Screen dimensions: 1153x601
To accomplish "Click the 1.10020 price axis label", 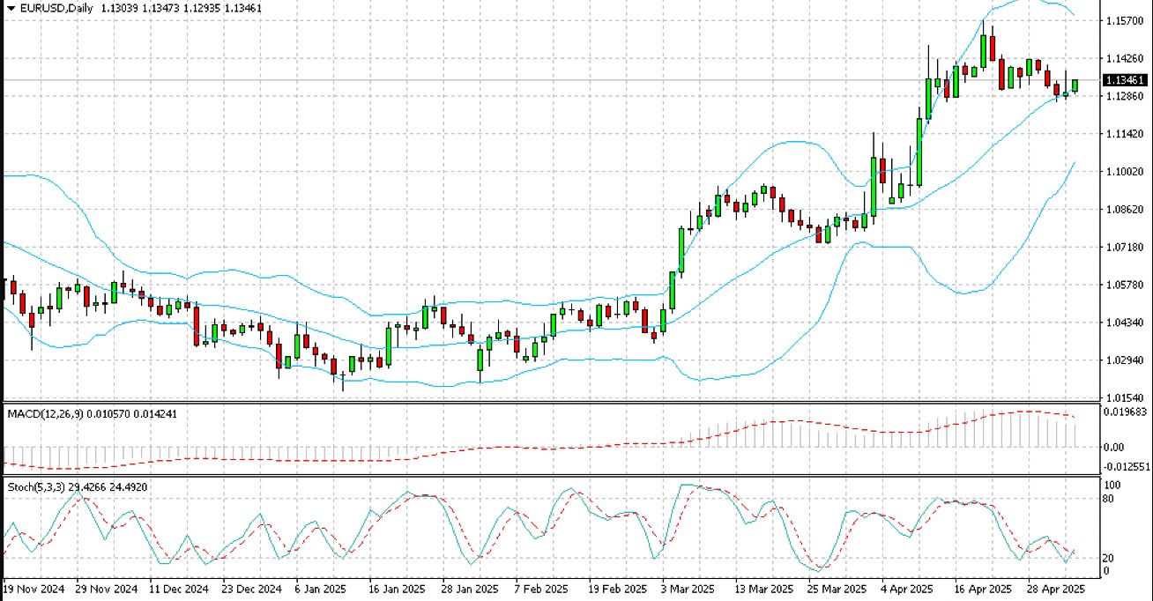I will (x=1125, y=172).
